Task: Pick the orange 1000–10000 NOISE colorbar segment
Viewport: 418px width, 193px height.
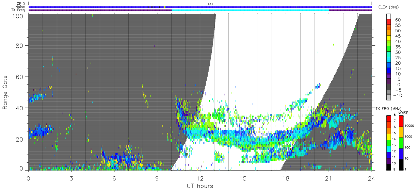Action: pyautogui.click(x=401, y=132)
